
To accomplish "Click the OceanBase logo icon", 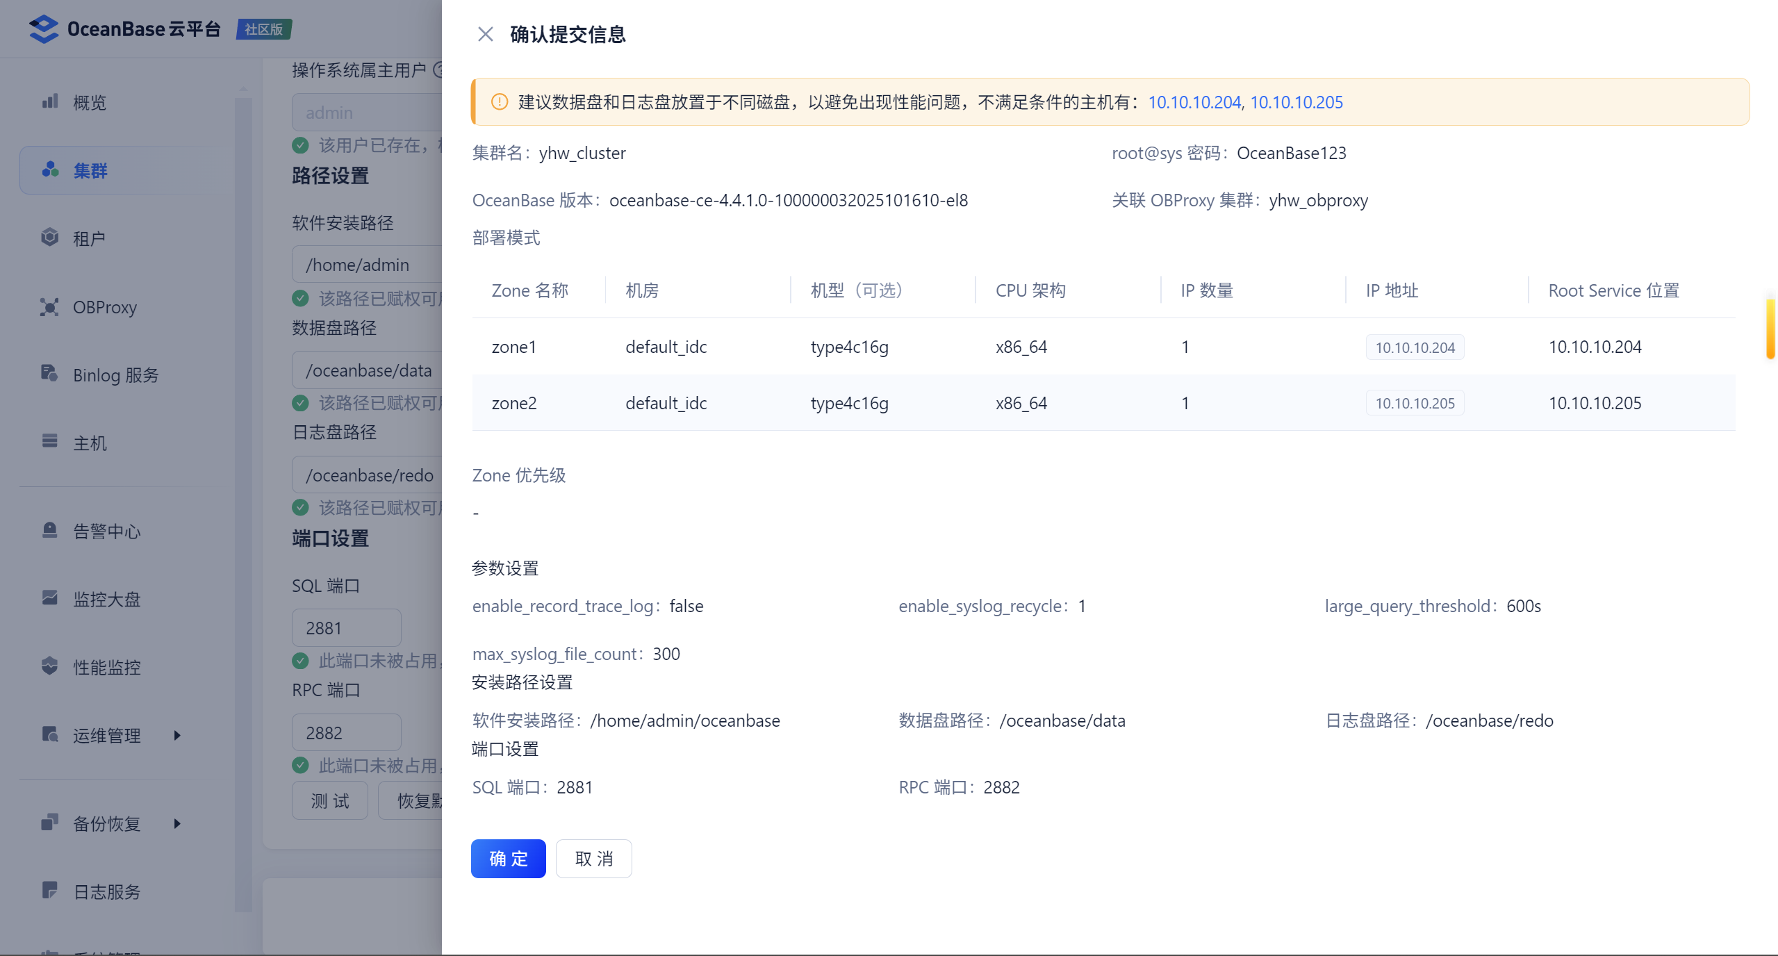I will click(x=44, y=29).
